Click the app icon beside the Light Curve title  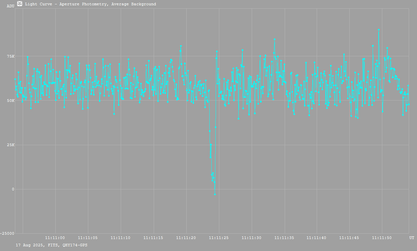[x=20, y=4]
